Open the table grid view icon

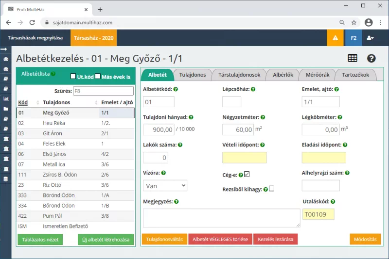pos(353,58)
